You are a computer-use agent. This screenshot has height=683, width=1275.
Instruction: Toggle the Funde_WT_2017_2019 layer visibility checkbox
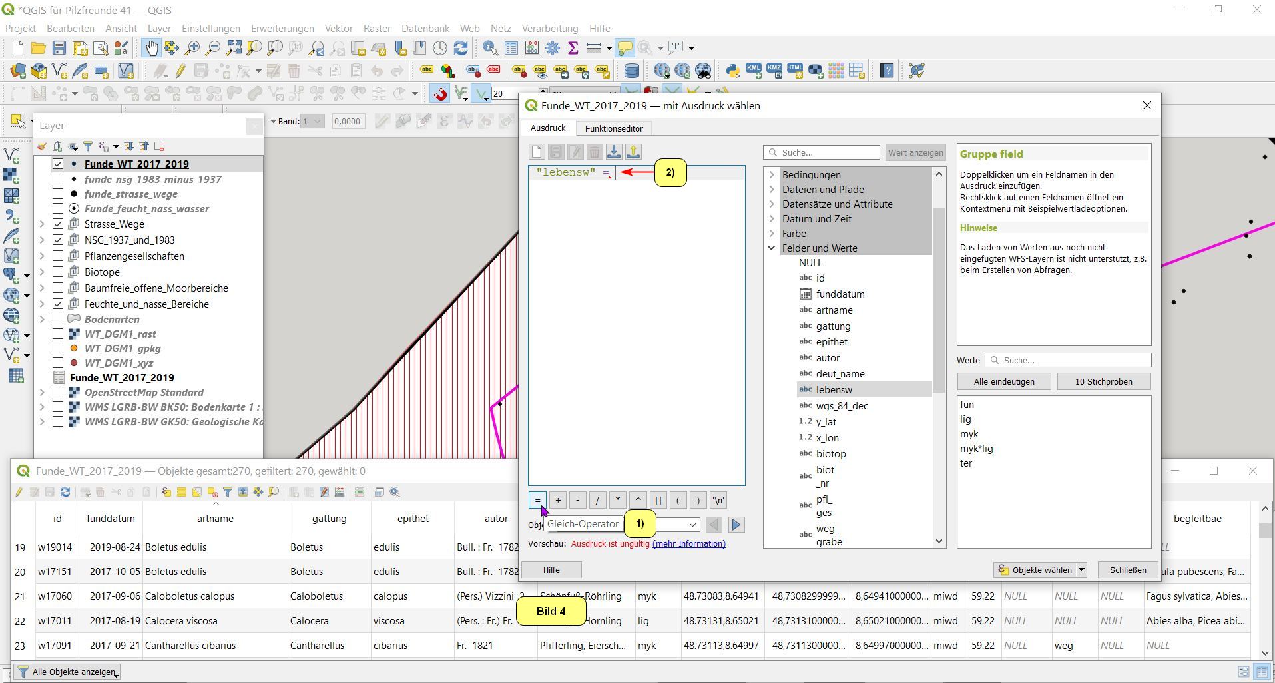point(58,164)
